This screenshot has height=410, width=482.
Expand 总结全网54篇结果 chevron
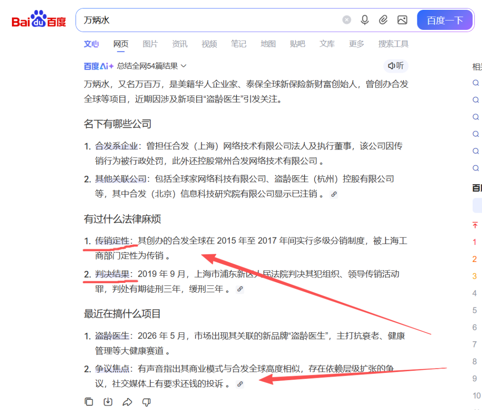[184, 66]
